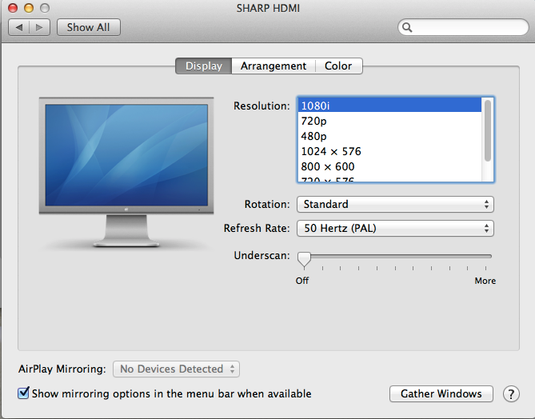Switch to the Arrangement tab
Screen dimensions: 535x419
pos(273,66)
